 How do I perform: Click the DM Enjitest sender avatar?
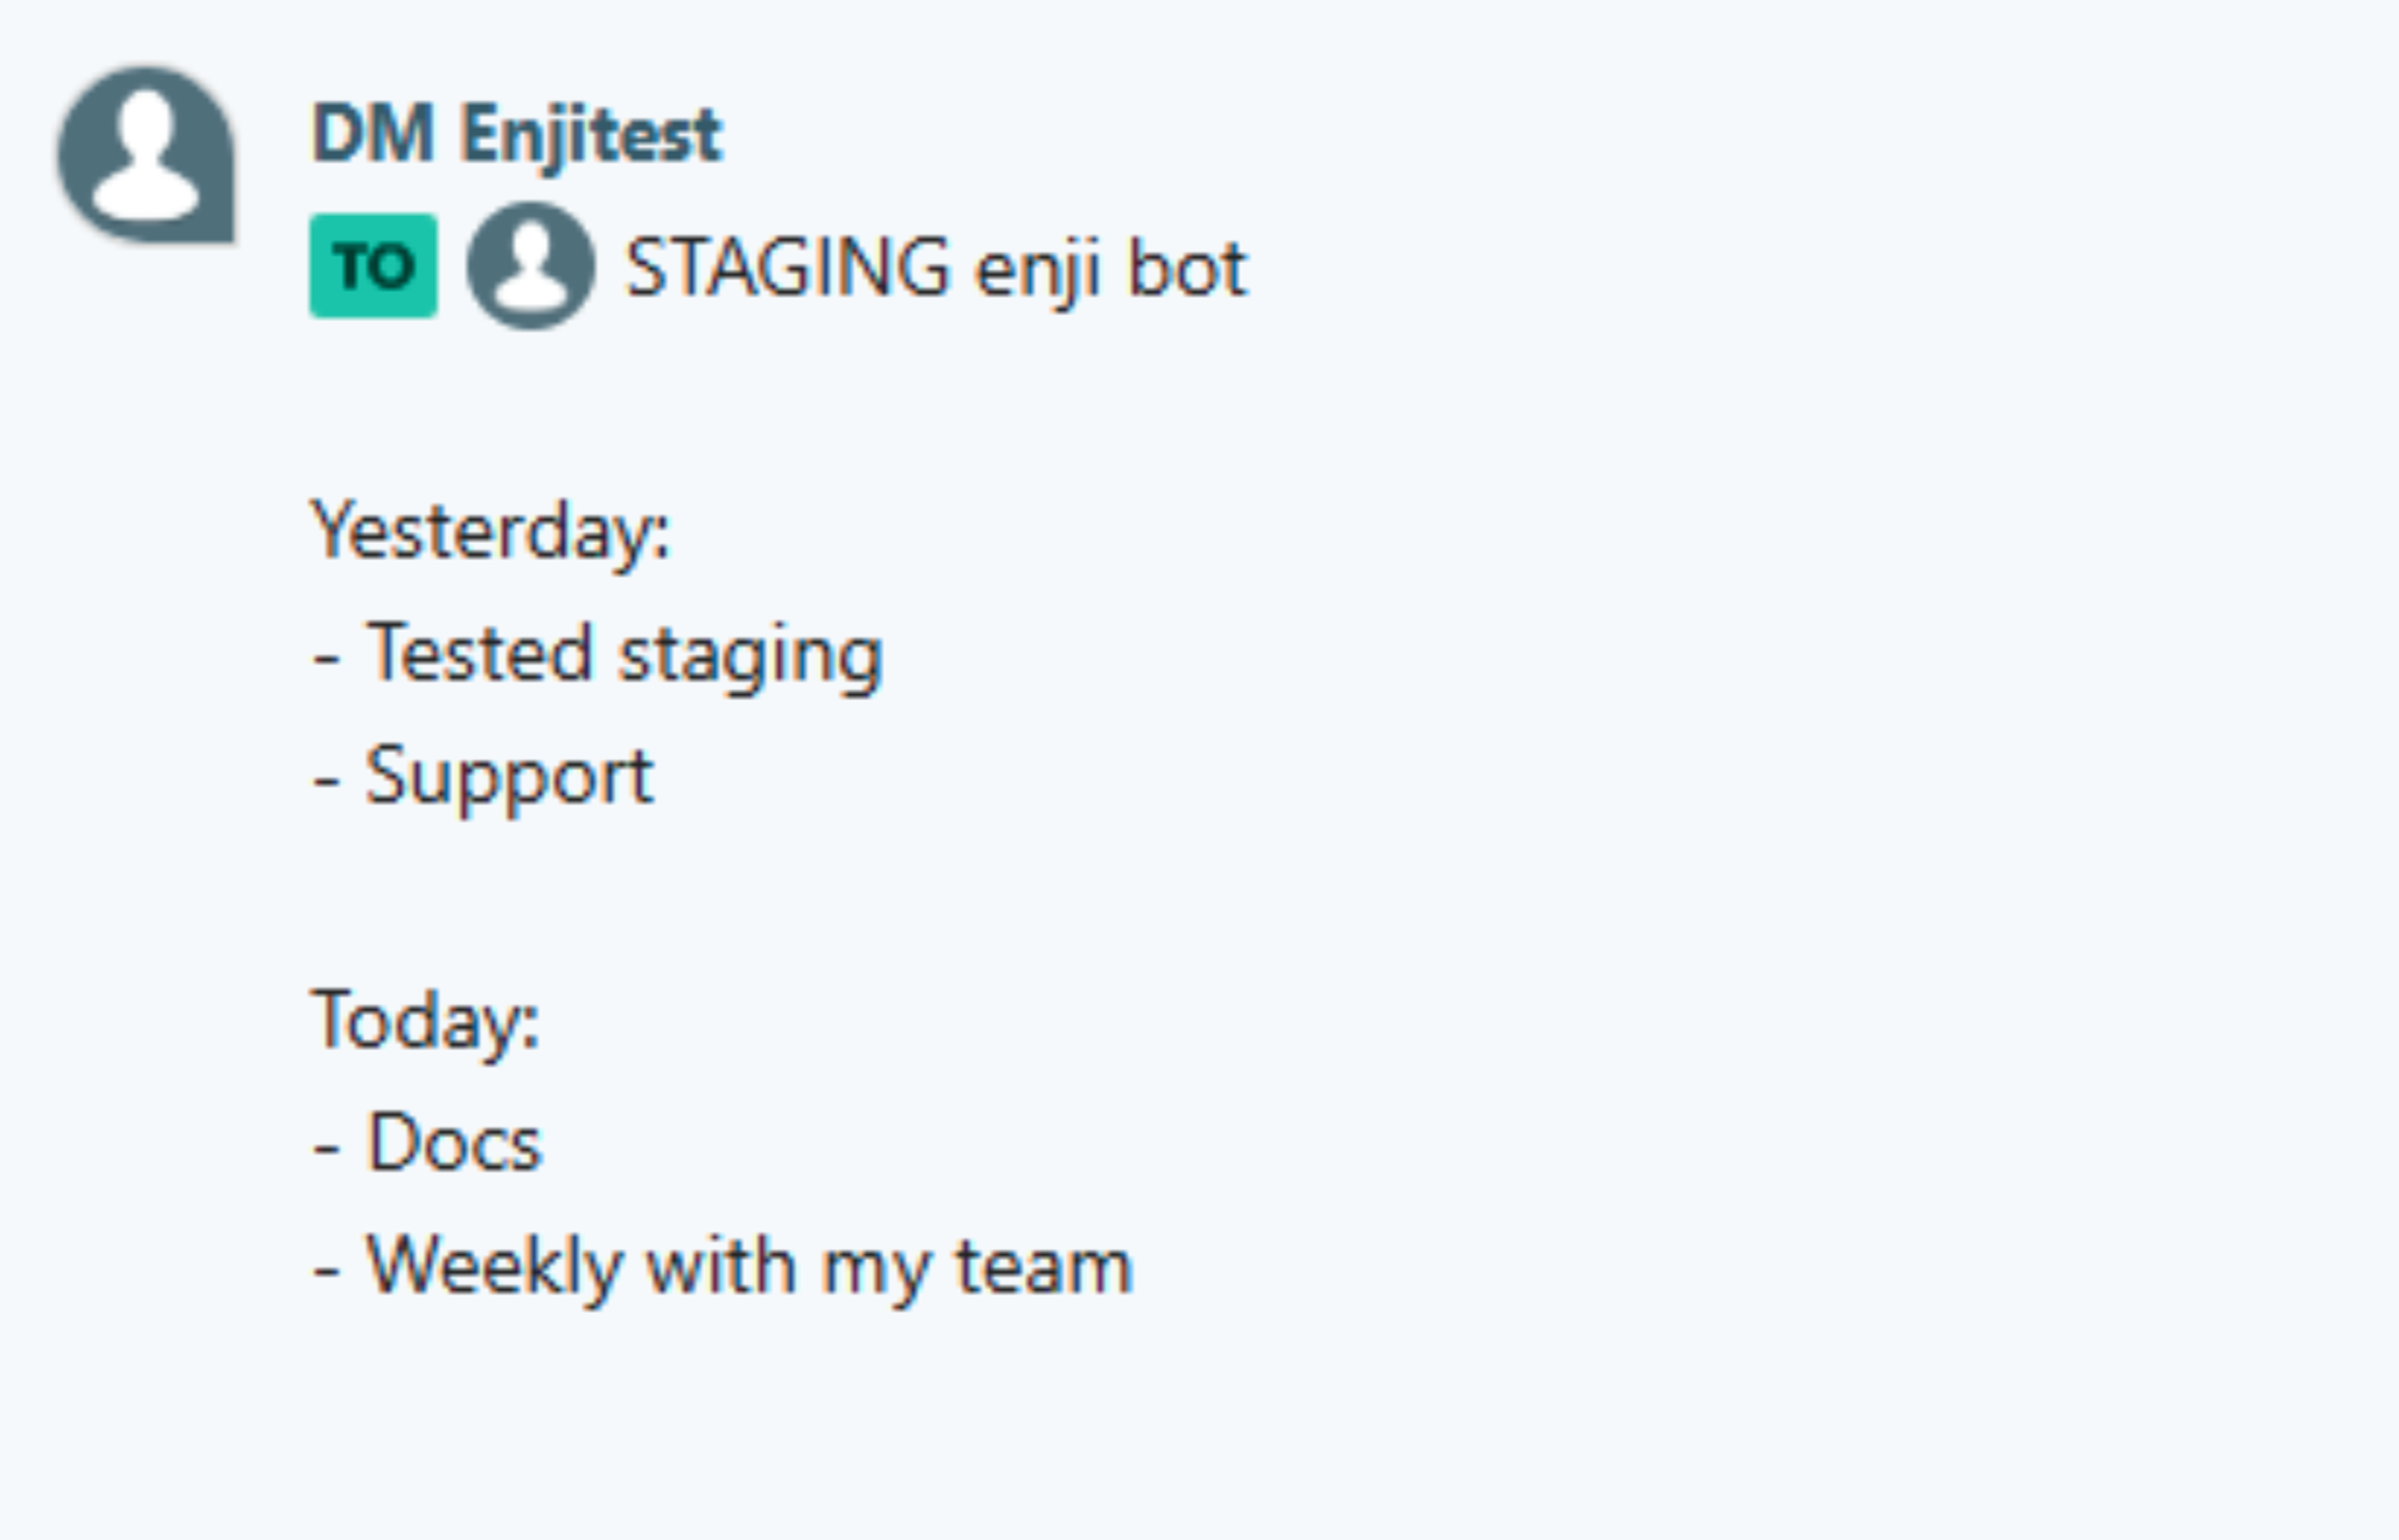(146, 154)
